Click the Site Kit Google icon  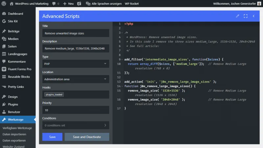tap(4, 21)
